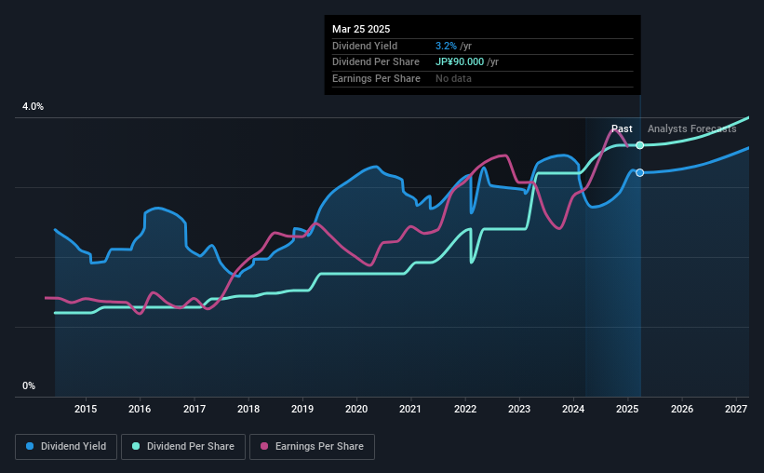The width and height of the screenshot is (764, 473).
Task: Click the 2018 x-axis label
Action: [x=248, y=409]
